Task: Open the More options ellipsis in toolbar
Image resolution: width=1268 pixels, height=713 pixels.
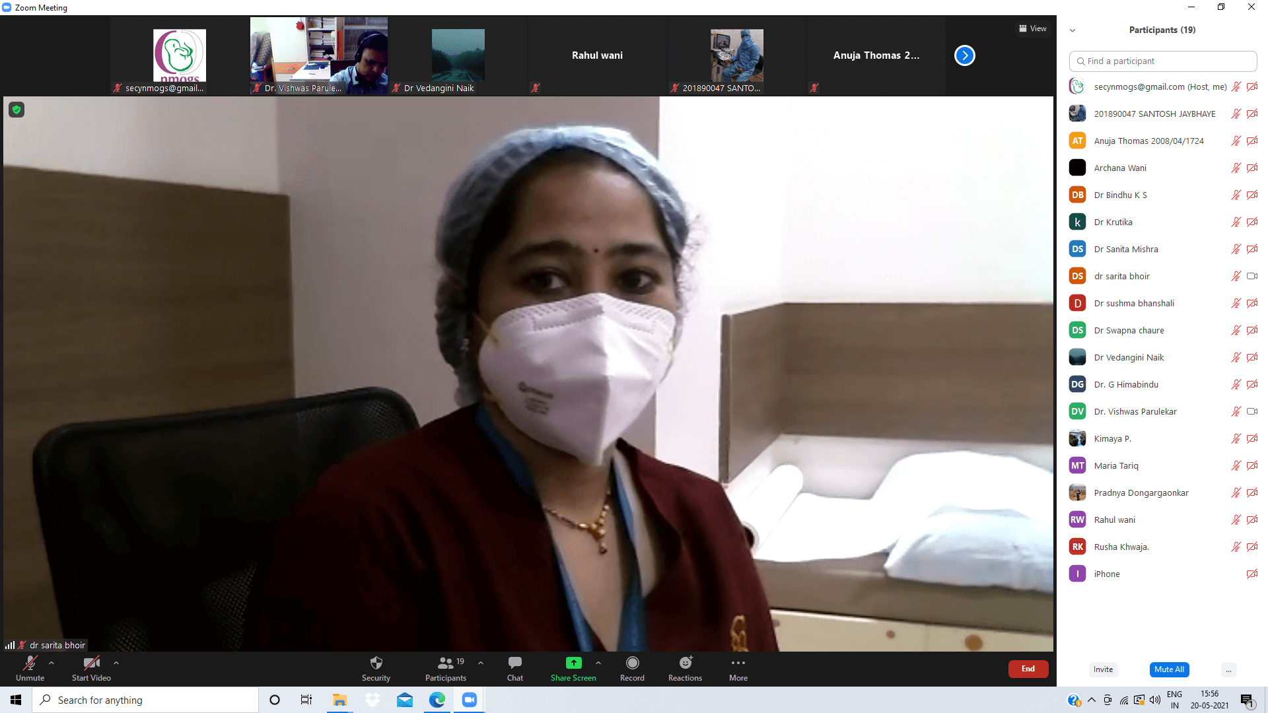Action: [x=738, y=663]
